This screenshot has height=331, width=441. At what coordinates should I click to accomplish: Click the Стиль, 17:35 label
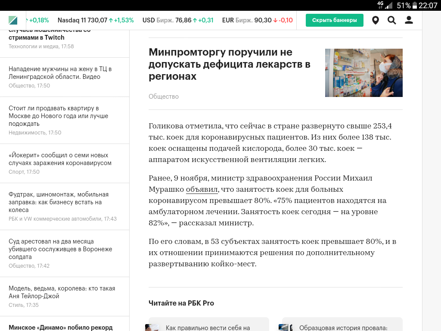pyautogui.click(x=24, y=305)
